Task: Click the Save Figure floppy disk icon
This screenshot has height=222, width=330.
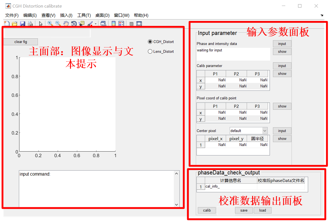Action: (22, 23)
